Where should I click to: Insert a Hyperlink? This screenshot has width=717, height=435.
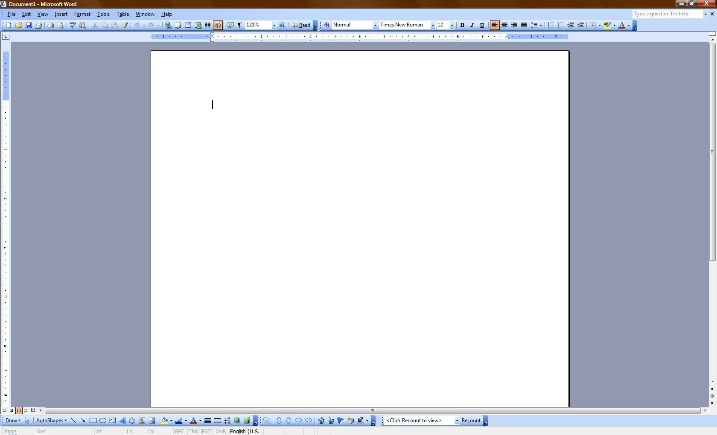click(168, 25)
